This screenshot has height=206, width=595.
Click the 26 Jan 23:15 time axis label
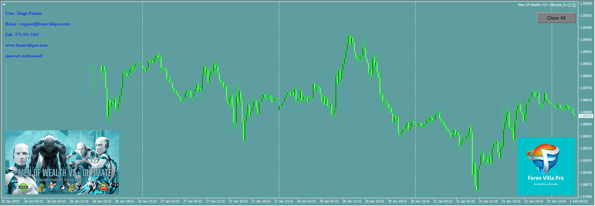(x=147, y=201)
